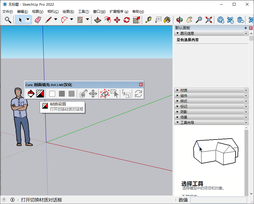The height and width of the screenshot is (204, 254).
Task: Click the Zoom Extents icon
Action: click(x=208, y=20)
